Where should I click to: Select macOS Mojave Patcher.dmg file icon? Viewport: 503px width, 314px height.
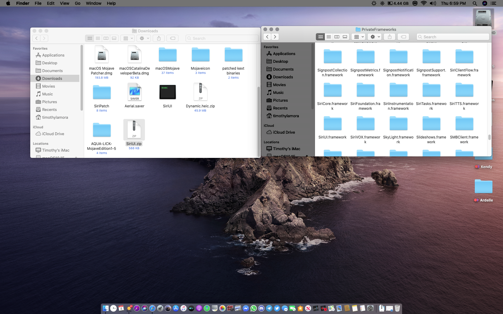(102, 54)
